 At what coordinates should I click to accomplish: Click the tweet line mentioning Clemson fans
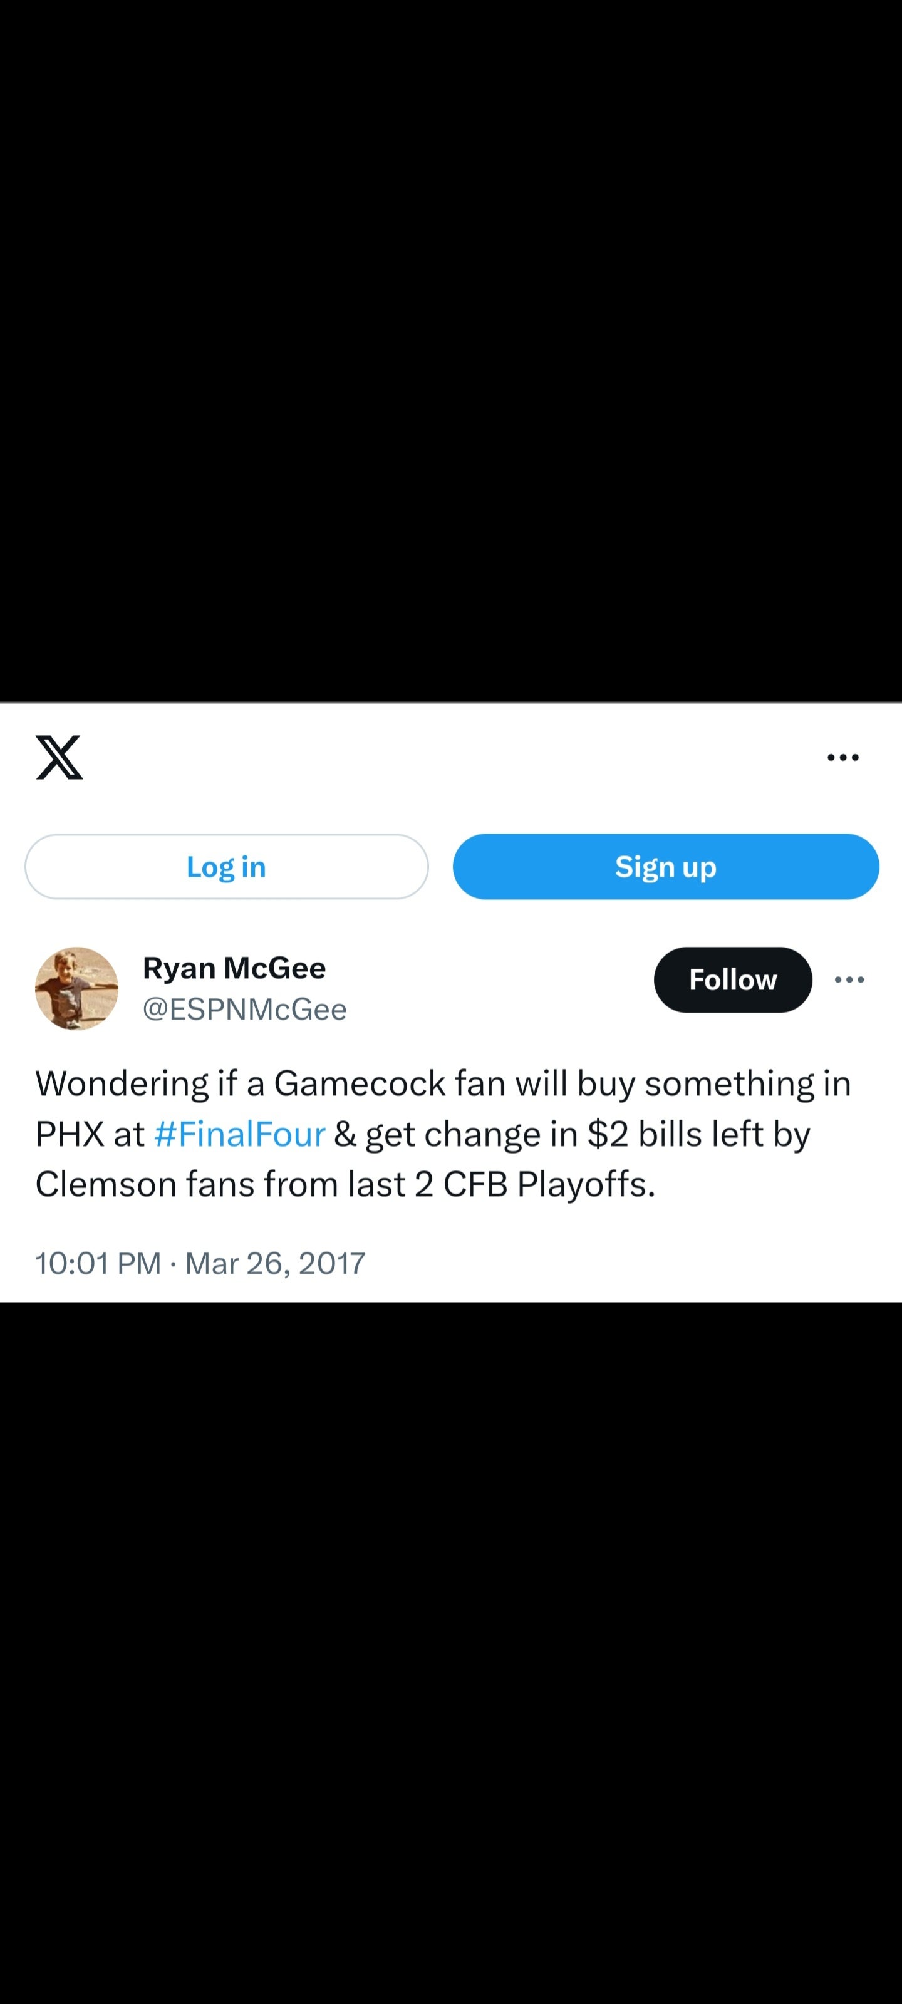(346, 1184)
